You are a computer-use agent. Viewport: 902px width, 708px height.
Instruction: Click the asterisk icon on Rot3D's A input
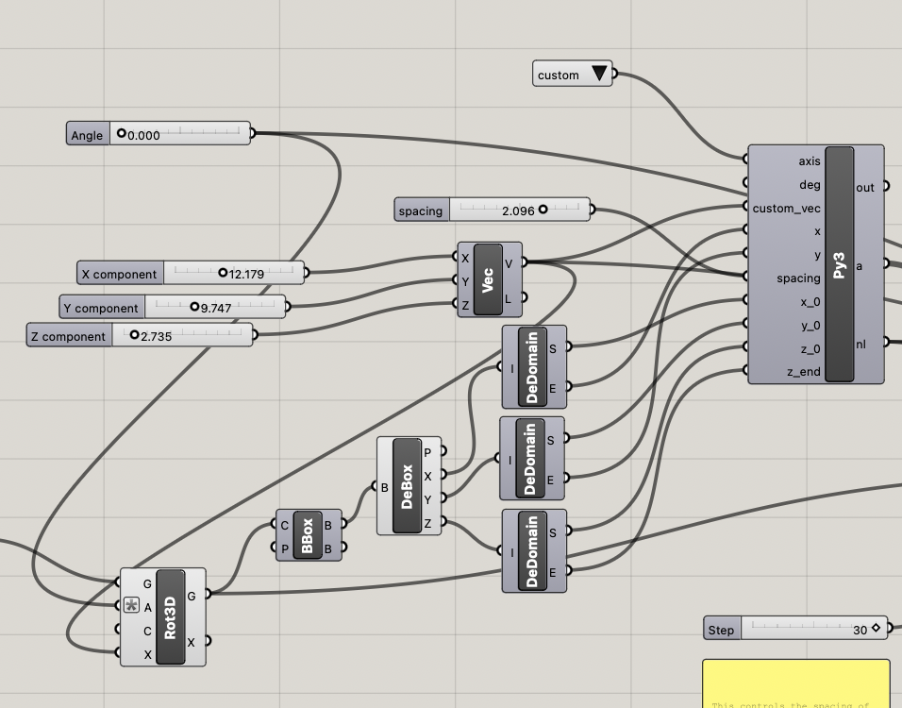131,606
